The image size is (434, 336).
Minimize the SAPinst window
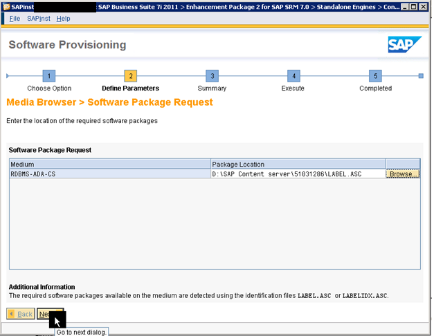pos(405,7)
